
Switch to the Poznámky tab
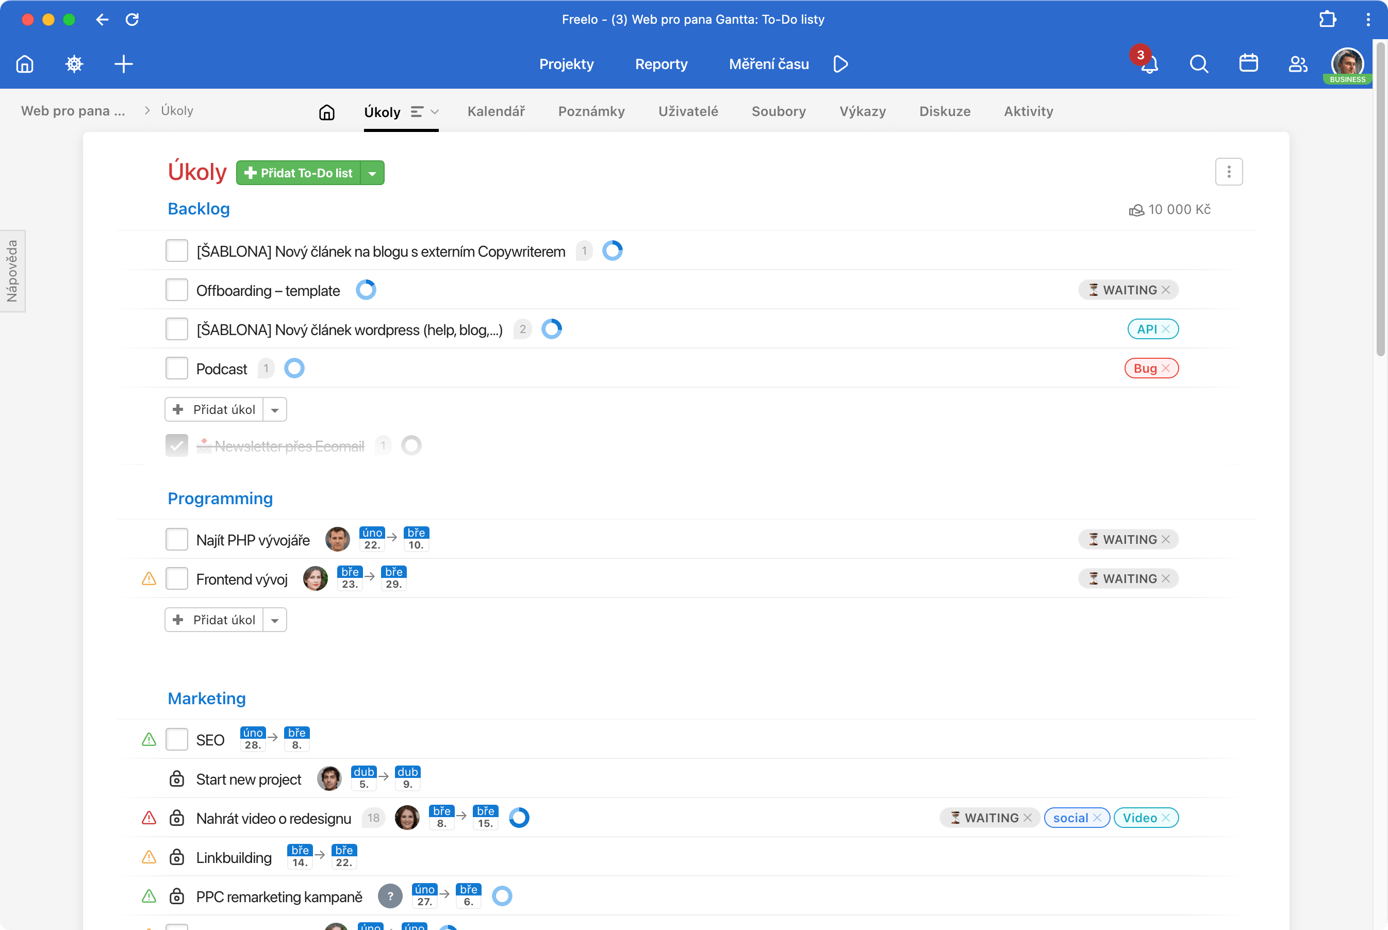[x=591, y=111]
